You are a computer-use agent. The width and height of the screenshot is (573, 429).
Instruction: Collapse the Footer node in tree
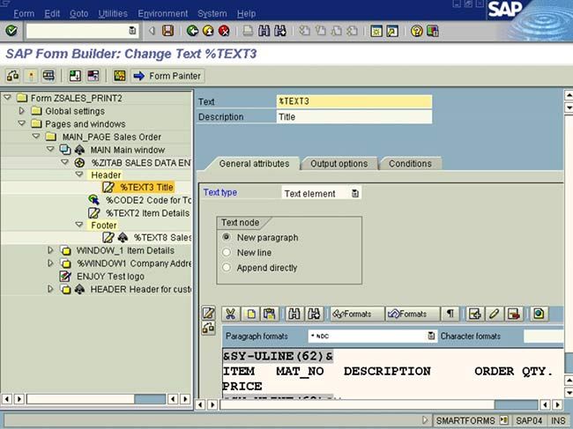click(x=79, y=225)
